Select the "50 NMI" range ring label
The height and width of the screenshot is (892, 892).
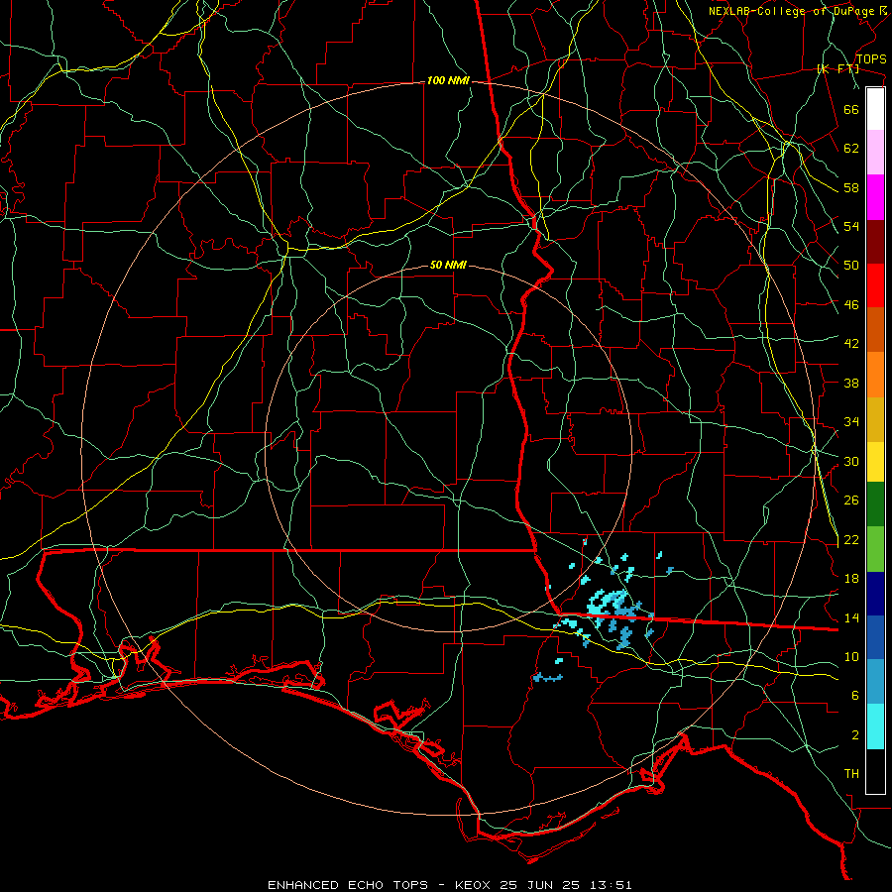pyautogui.click(x=448, y=265)
